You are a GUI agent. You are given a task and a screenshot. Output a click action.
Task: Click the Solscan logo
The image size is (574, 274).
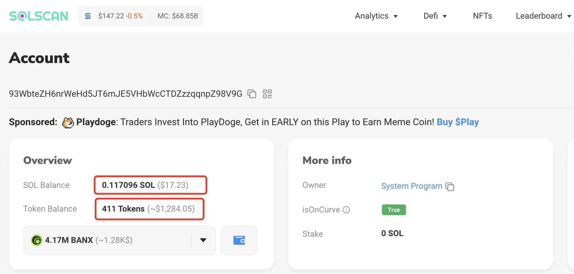point(39,16)
